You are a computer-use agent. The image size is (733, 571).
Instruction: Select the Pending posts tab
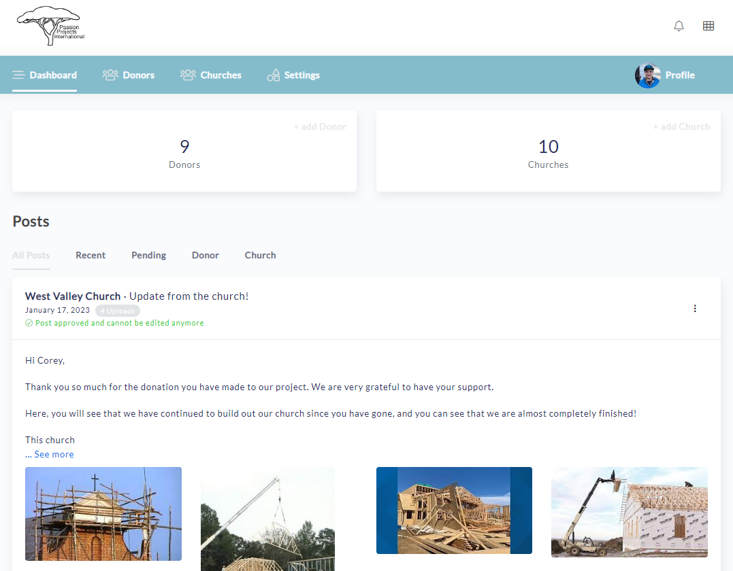(148, 255)
